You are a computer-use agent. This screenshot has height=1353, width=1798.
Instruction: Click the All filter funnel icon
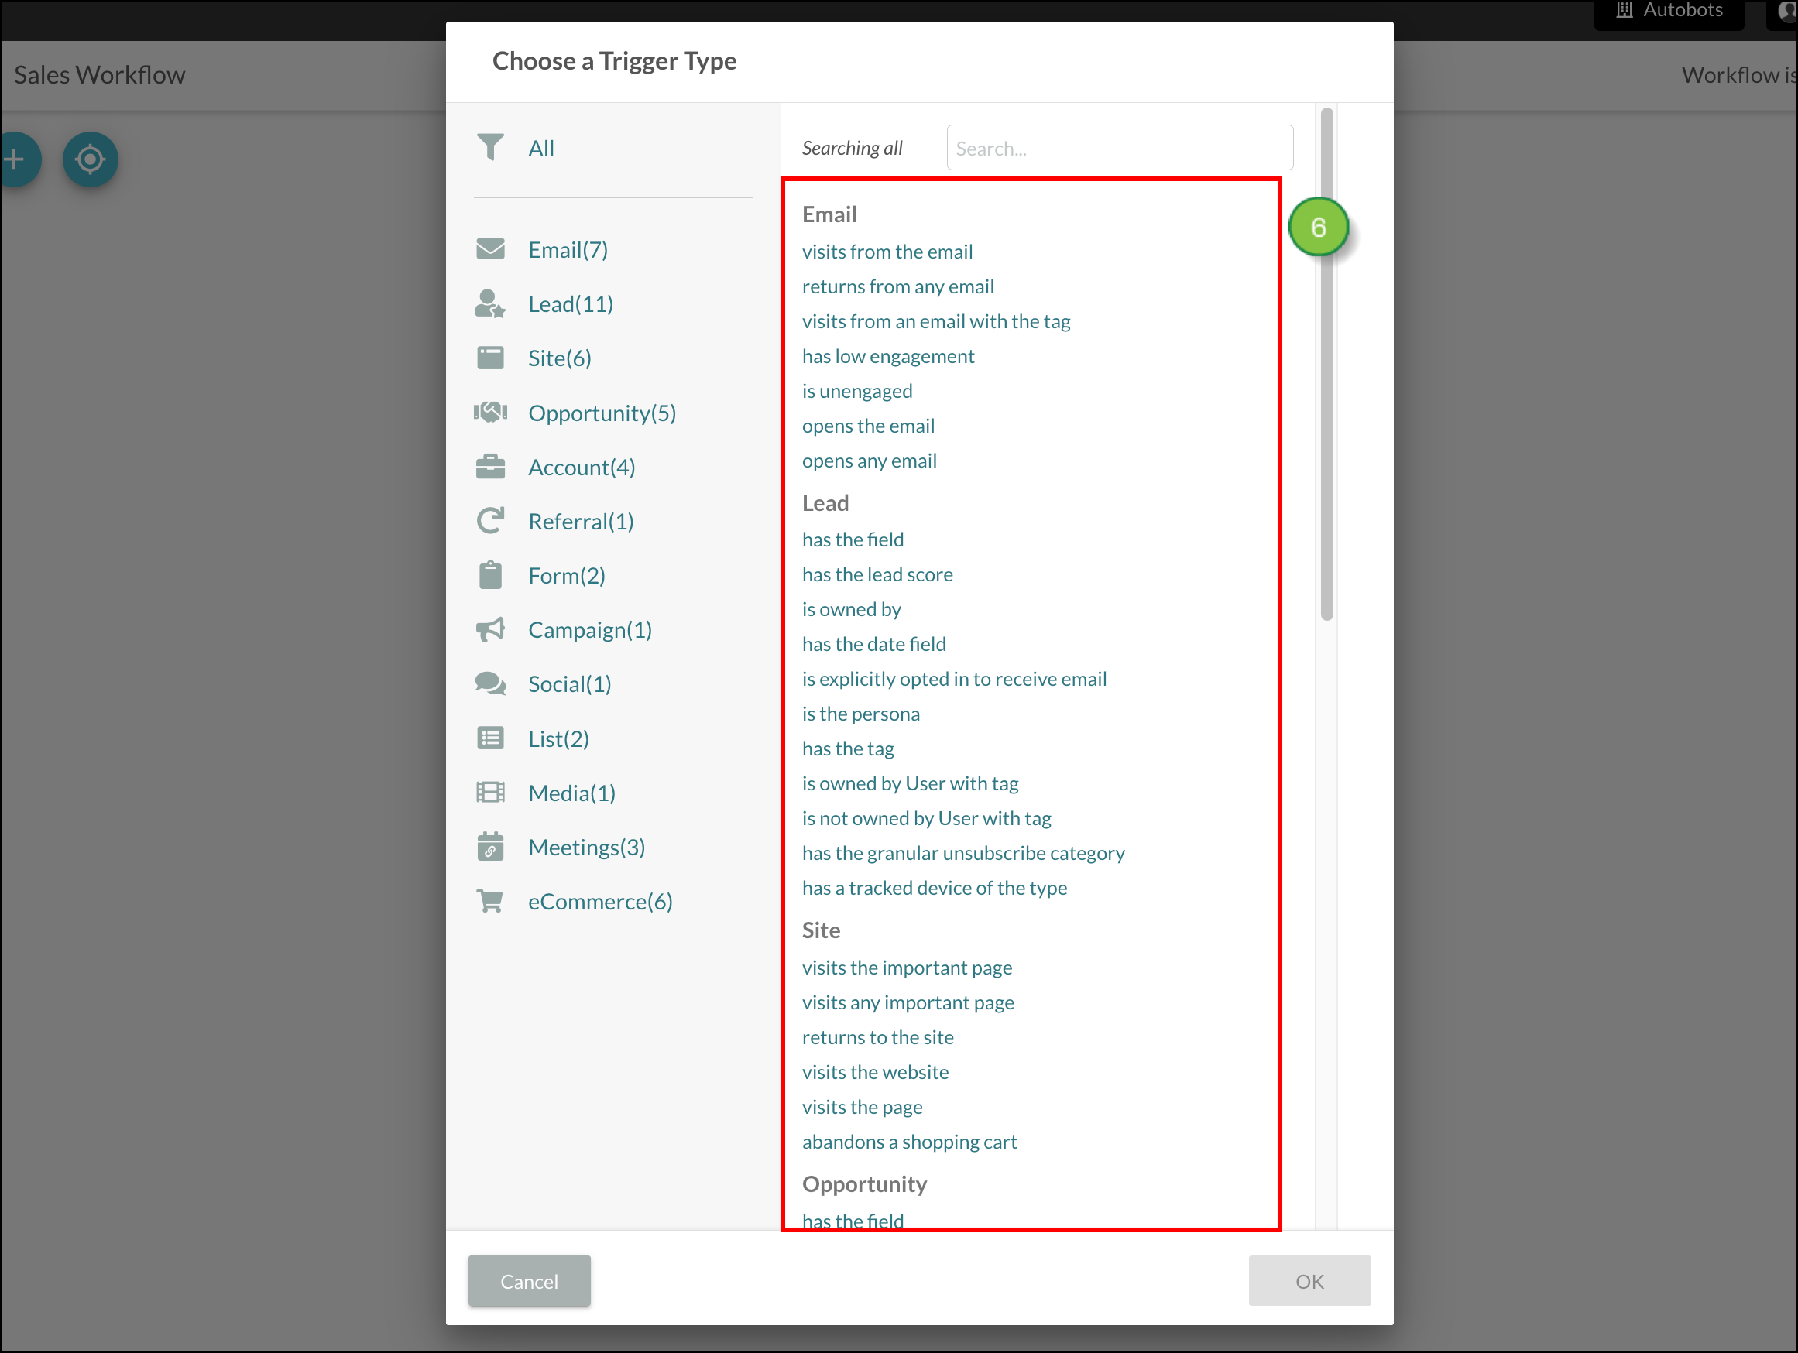click(x=490, y=147)
